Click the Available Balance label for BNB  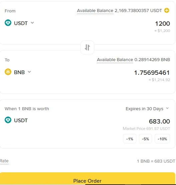click(115, 60)
